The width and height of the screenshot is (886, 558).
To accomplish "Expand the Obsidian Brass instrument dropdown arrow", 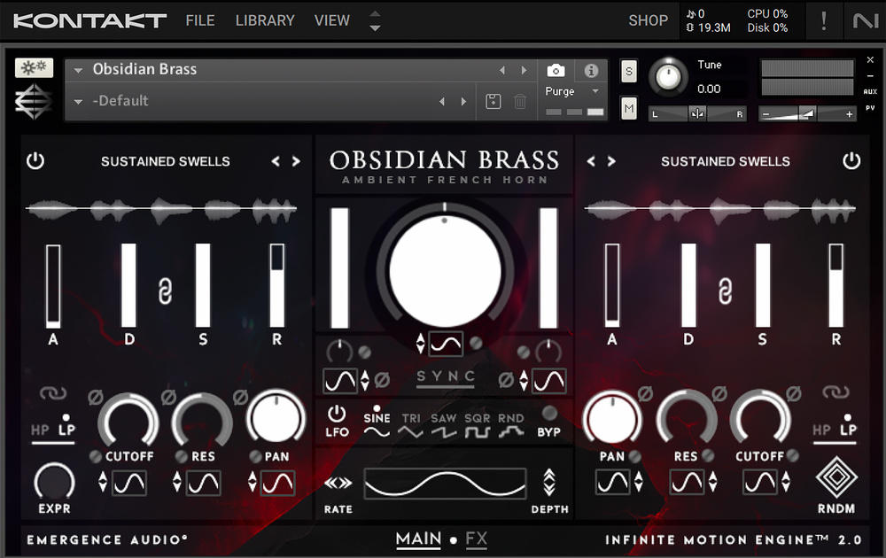I will (x=79, y=70).
